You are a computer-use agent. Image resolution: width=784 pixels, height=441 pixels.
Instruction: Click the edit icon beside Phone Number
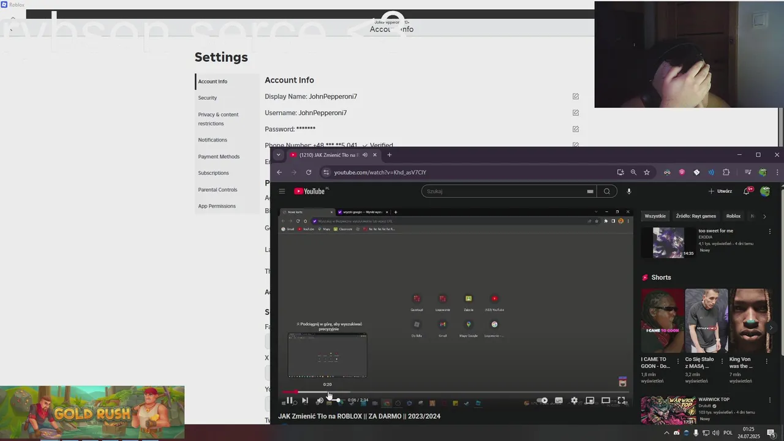point(576,145)
